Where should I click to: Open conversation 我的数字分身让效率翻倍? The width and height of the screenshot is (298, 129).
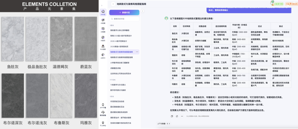point(120,30)
